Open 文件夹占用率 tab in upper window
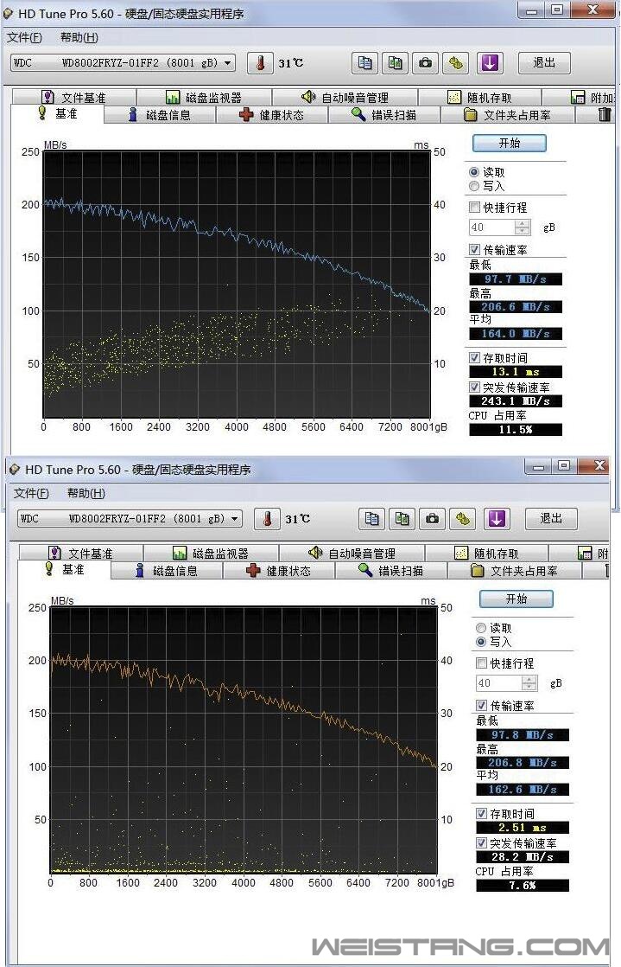Screen dimensions: 621x967 click(x=508, y=115)
